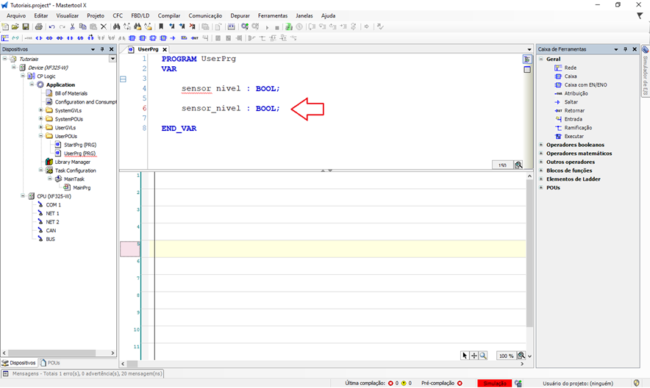Click the red Simulação status button
The image size is (650, 388).
point(494,383)
